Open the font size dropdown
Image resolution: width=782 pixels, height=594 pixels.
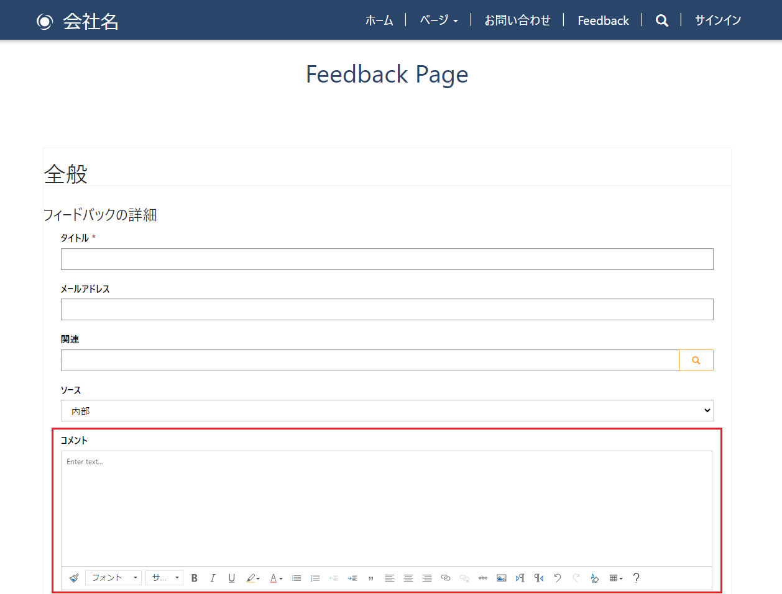coord(165,578)
